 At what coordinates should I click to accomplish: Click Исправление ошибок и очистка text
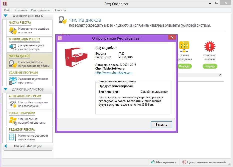coord(34,30)
